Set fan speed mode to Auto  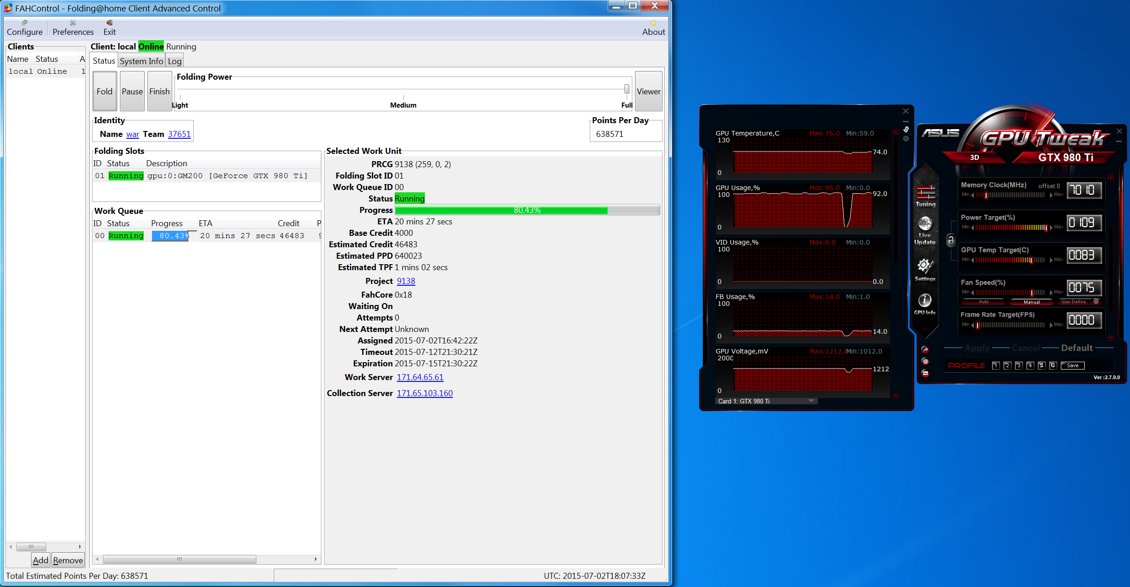[983, 302]
